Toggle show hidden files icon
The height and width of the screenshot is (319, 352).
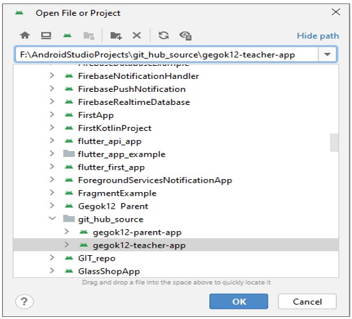(x=185, y=36)
